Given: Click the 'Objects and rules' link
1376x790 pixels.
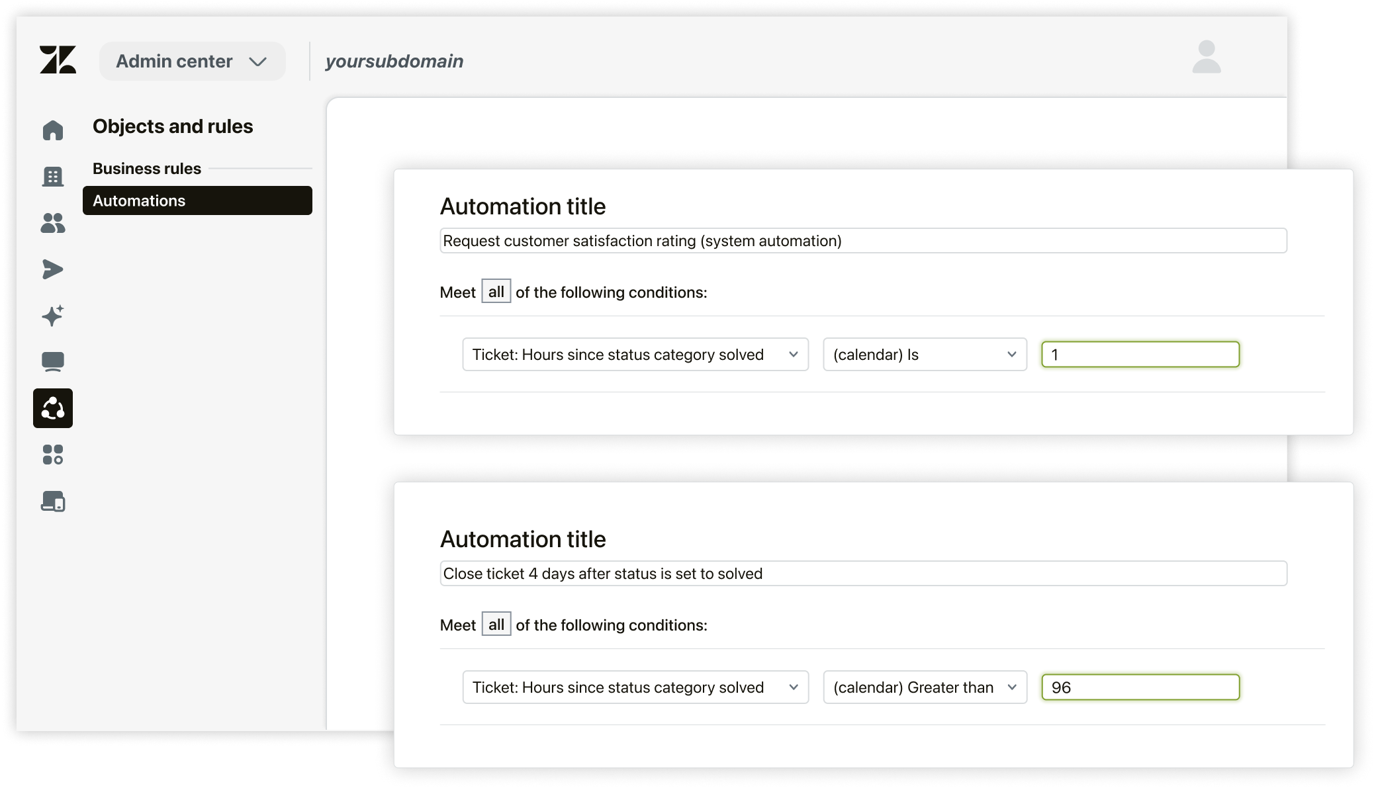Looking at the screenshot, I should [x=173, y=126].
